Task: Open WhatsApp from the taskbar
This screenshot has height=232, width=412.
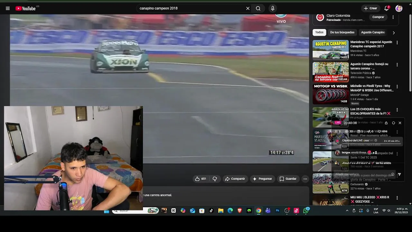Action: [306, 211]
